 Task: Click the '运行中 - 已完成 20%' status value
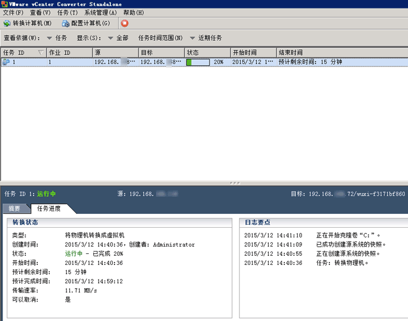pos(94,253)
